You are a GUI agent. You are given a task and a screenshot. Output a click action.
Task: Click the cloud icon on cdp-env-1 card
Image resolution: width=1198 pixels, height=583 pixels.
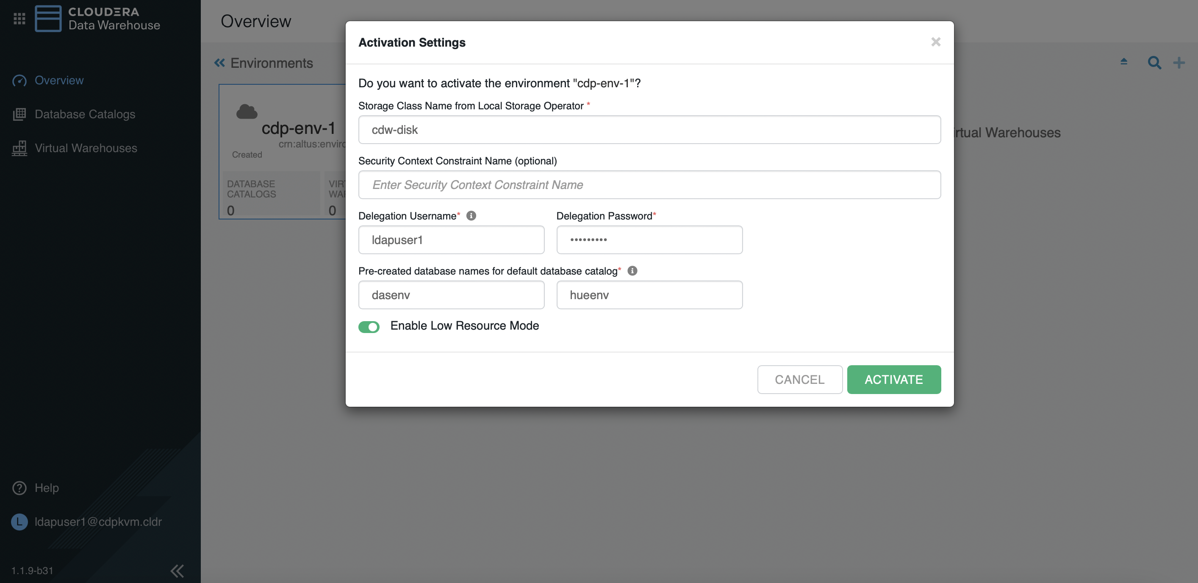tap(247, 112)
